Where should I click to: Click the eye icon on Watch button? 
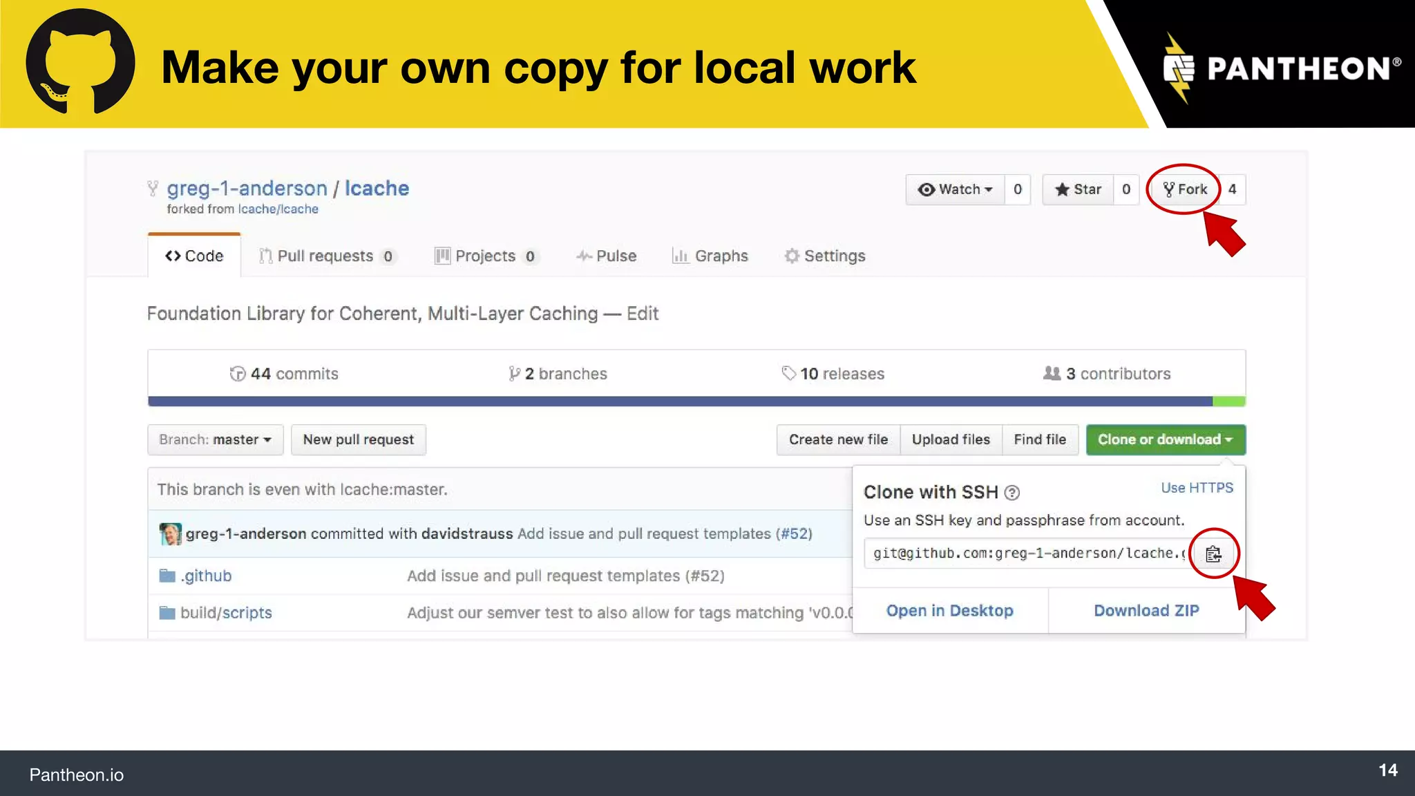(x=927, y=189)
